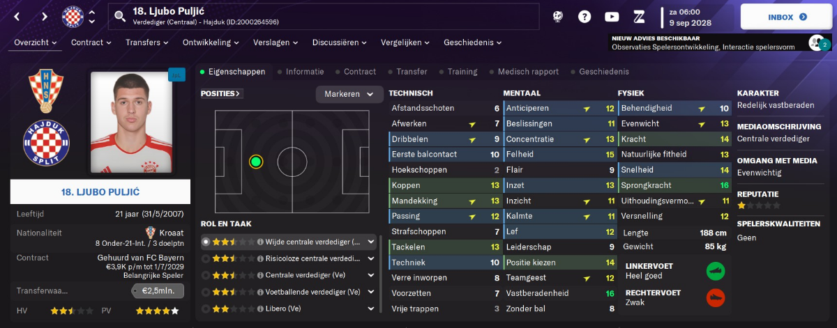Select Wijde centrale verdediger role radio
Image resolution: width=837 pixels, height=328 pixels.
click(206, 242)
